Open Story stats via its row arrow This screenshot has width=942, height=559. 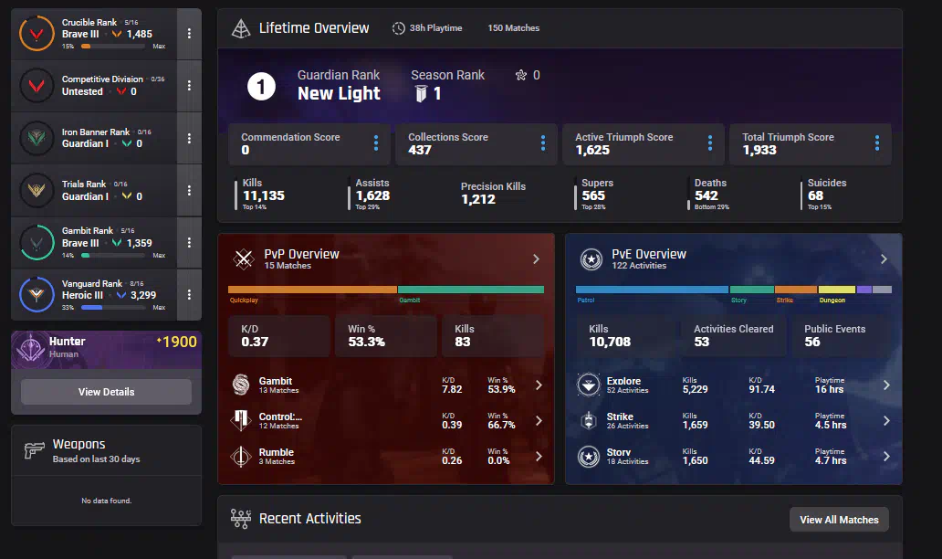[886, 456]
